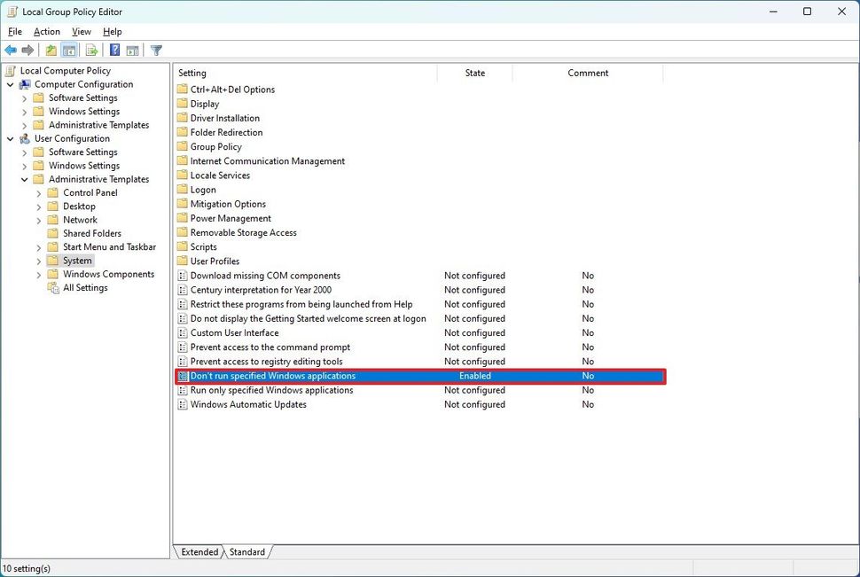Click the Windows Automatic Updates setting
Image resolution: width=860 pixels, height=577 pixels.
coord(248,404)
